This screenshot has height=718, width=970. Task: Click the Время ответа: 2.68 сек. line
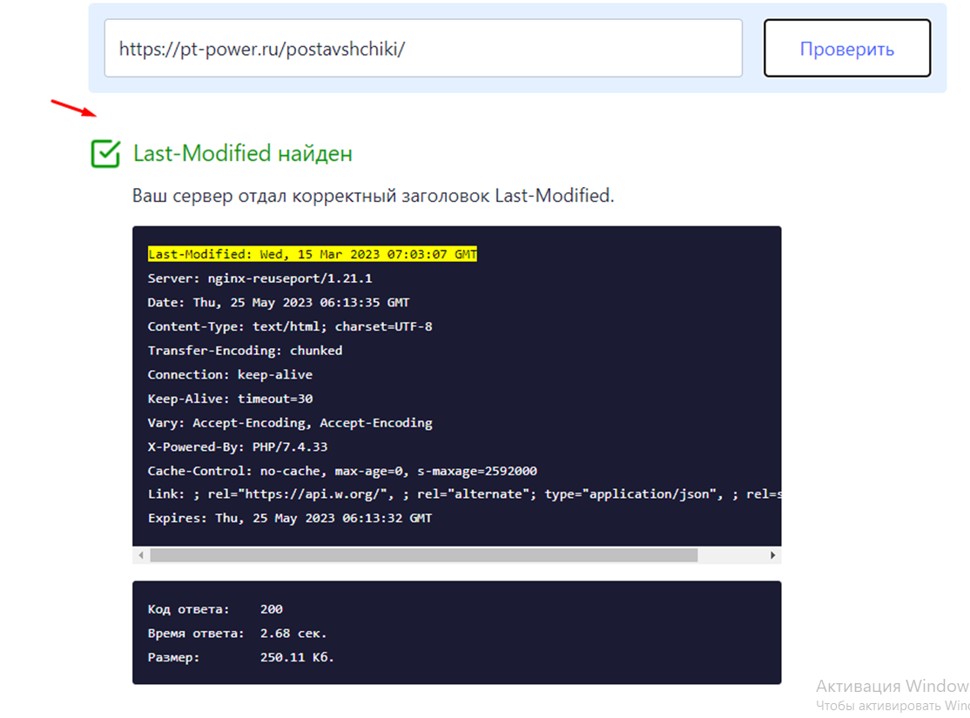point(237,634)
